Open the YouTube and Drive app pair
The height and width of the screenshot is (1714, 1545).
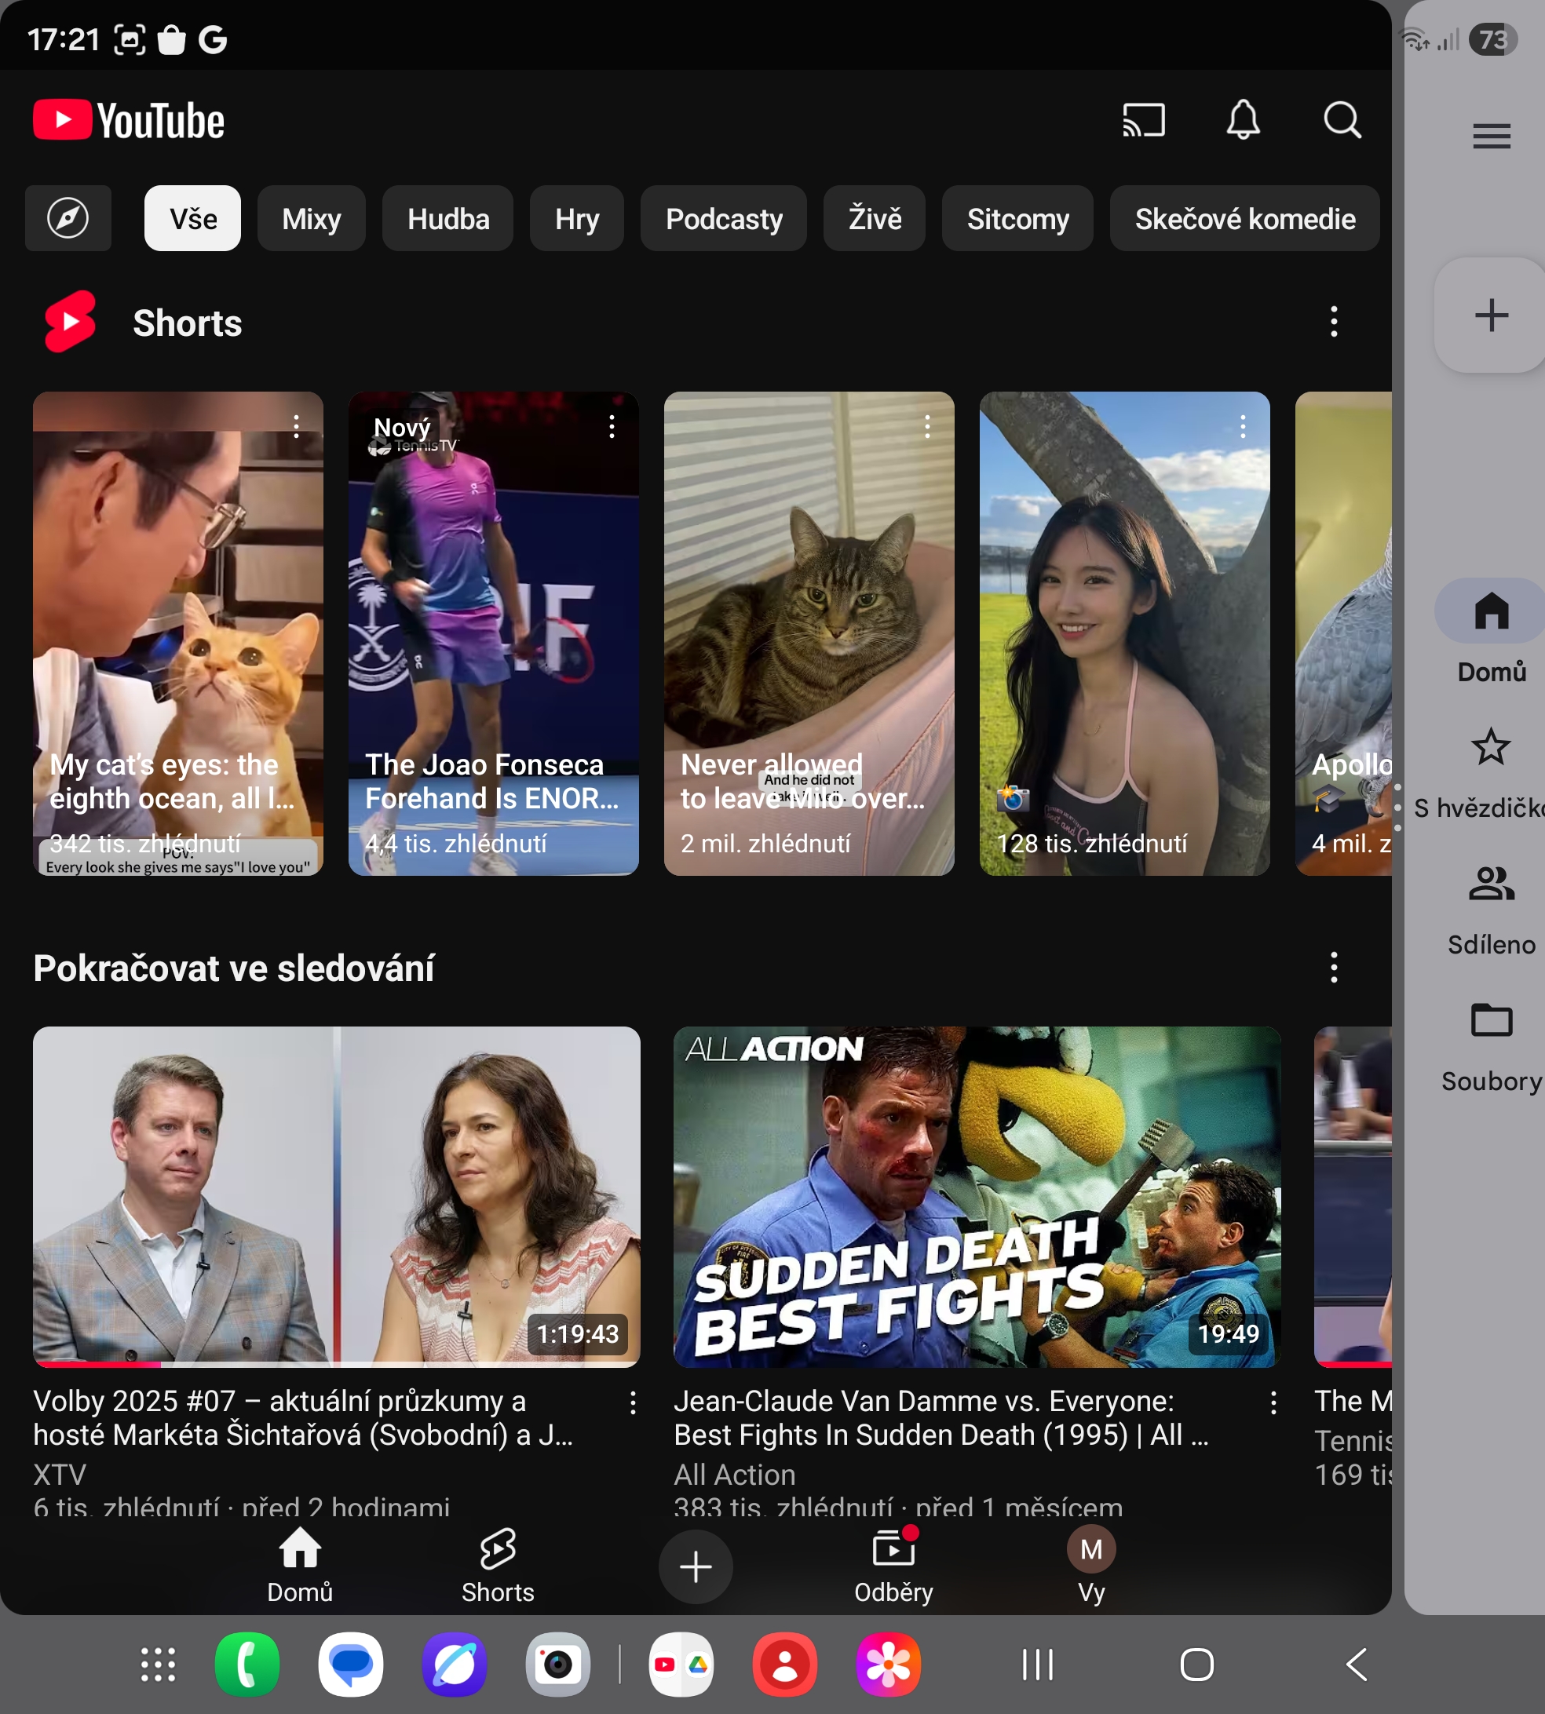(681, 1665)
